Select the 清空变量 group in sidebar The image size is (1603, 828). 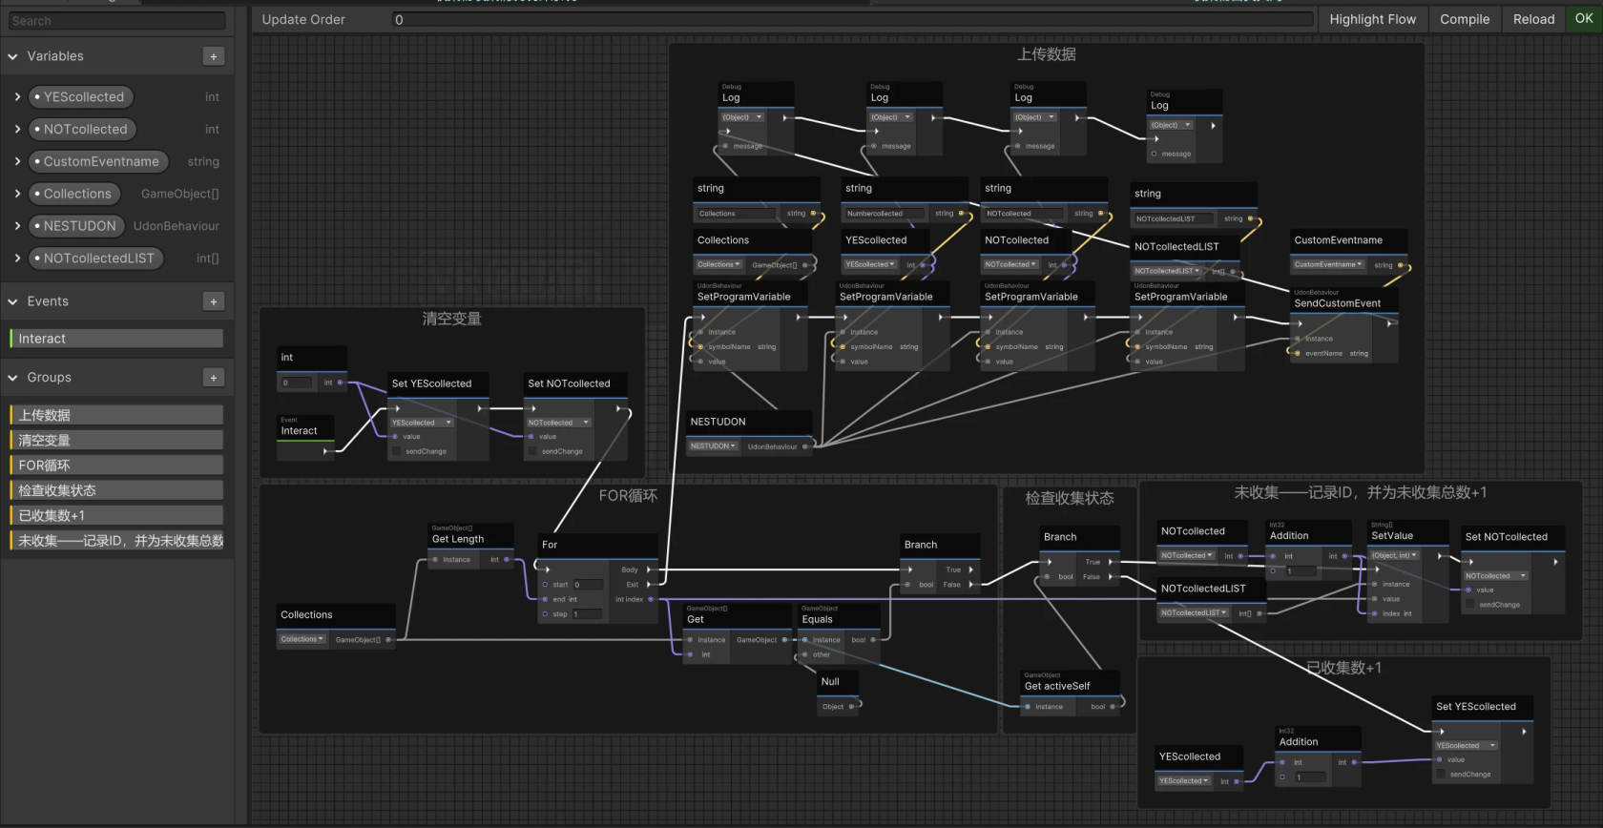click(x=116, y=440)
